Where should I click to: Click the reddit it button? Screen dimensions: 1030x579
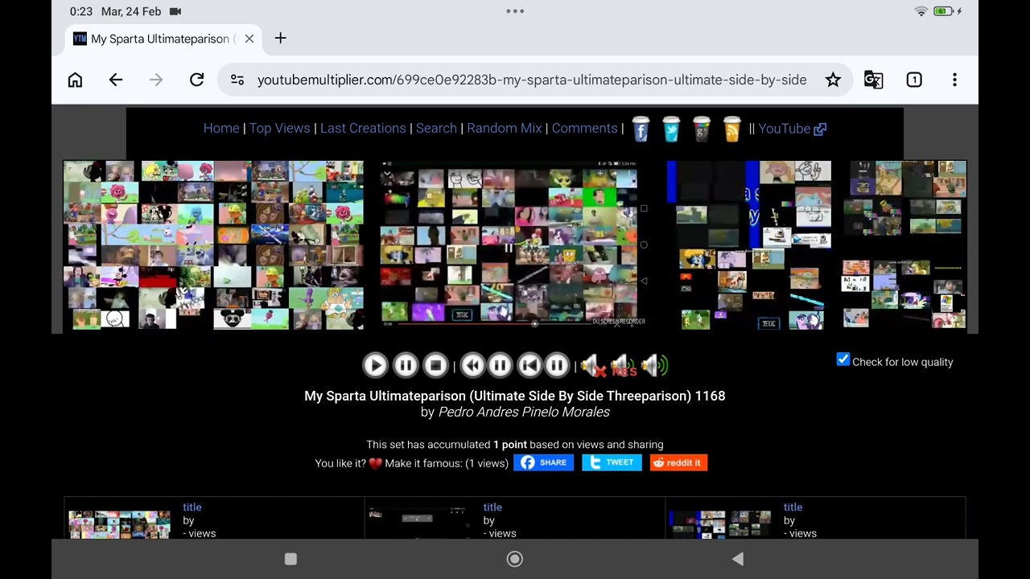pyautogui.click(x=678, y=462)
